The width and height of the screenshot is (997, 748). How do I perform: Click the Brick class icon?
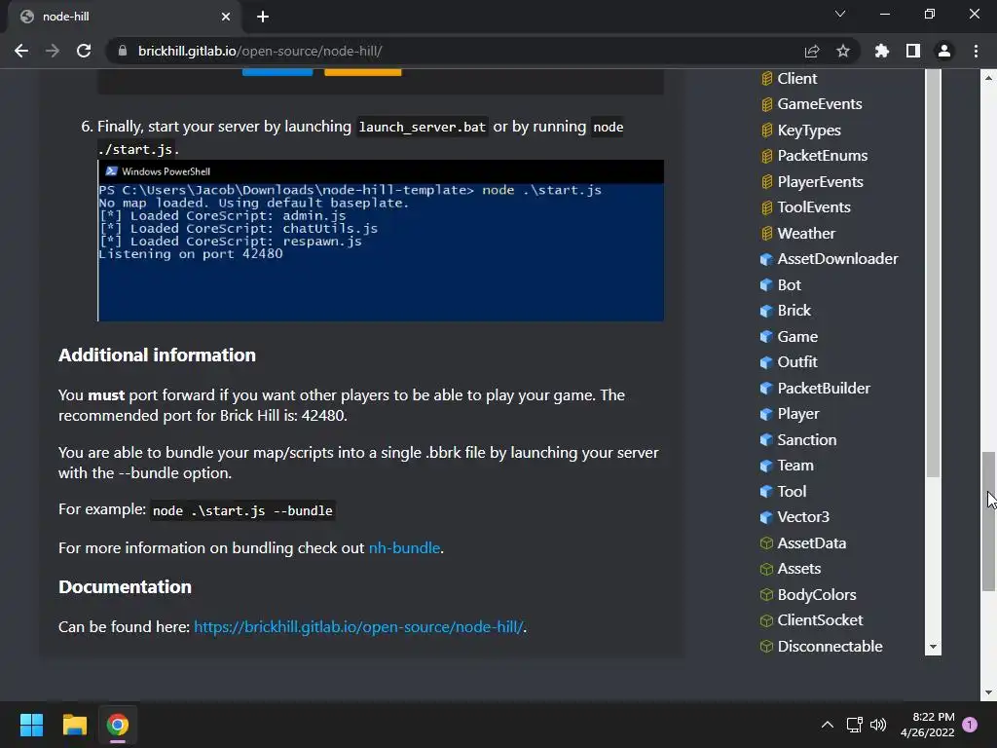pyautogui.click(x=767, y=311)
